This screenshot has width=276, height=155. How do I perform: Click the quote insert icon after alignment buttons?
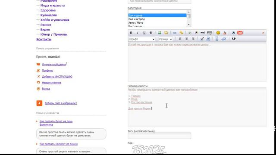pyautogui.click(x=202, y=39)
